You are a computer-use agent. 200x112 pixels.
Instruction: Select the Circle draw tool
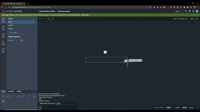coord(8,96)
